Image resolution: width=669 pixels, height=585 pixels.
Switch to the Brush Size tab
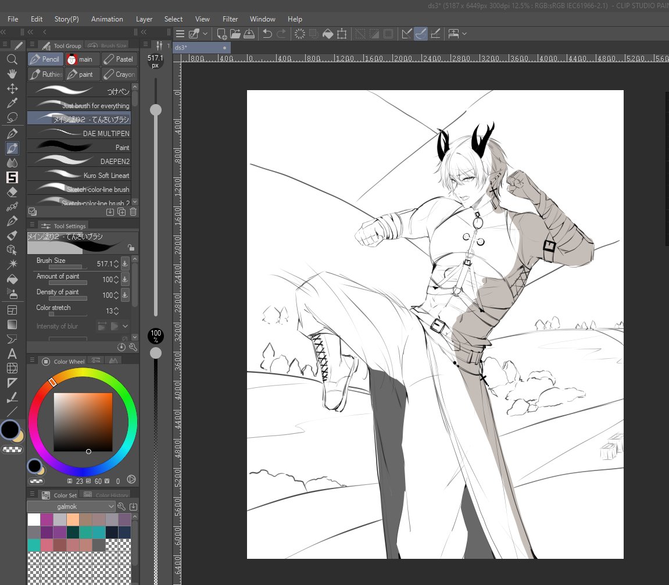click(x=108, y=45)
